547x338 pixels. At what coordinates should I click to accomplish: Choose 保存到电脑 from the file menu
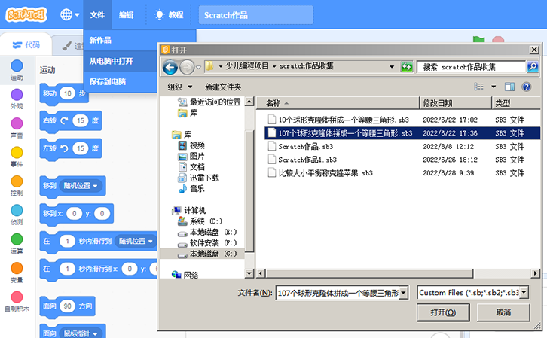(x=108, y=81)
